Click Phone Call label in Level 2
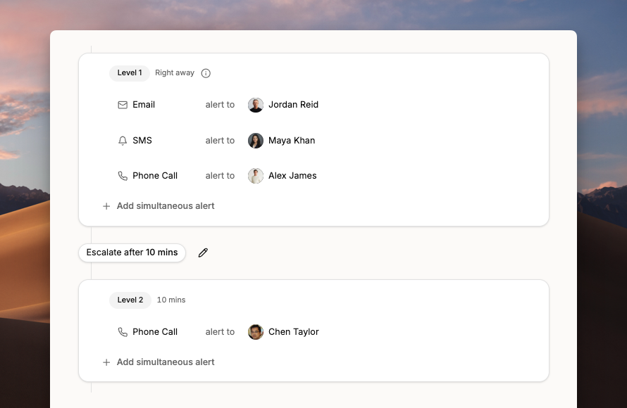The width and height of the screenshot is (627, 408). [x=155, y=332]
